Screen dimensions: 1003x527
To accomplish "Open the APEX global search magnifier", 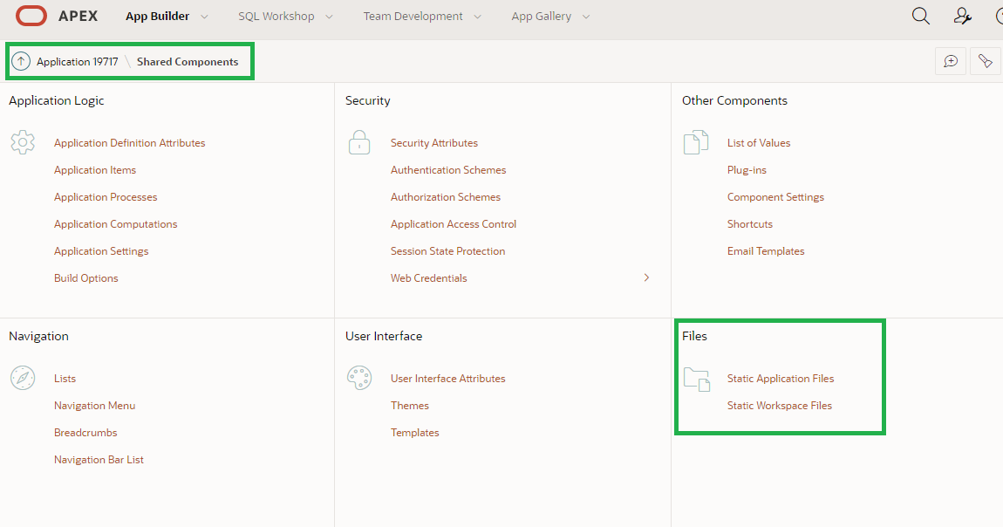I will point(920,16).
